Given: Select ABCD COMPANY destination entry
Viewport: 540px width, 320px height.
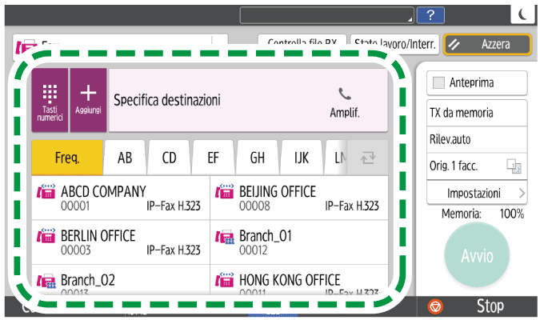Looking at the screenshot, I should pyautogui.click(x=120, y=198).
